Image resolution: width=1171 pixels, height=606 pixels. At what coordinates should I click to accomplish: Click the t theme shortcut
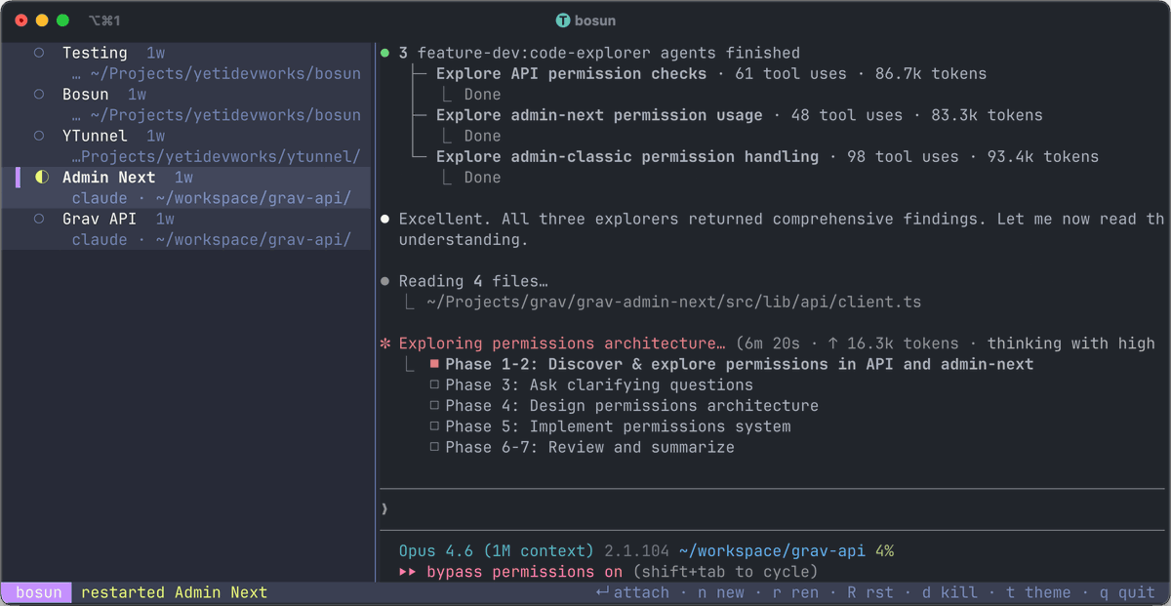coord(1038,592)
